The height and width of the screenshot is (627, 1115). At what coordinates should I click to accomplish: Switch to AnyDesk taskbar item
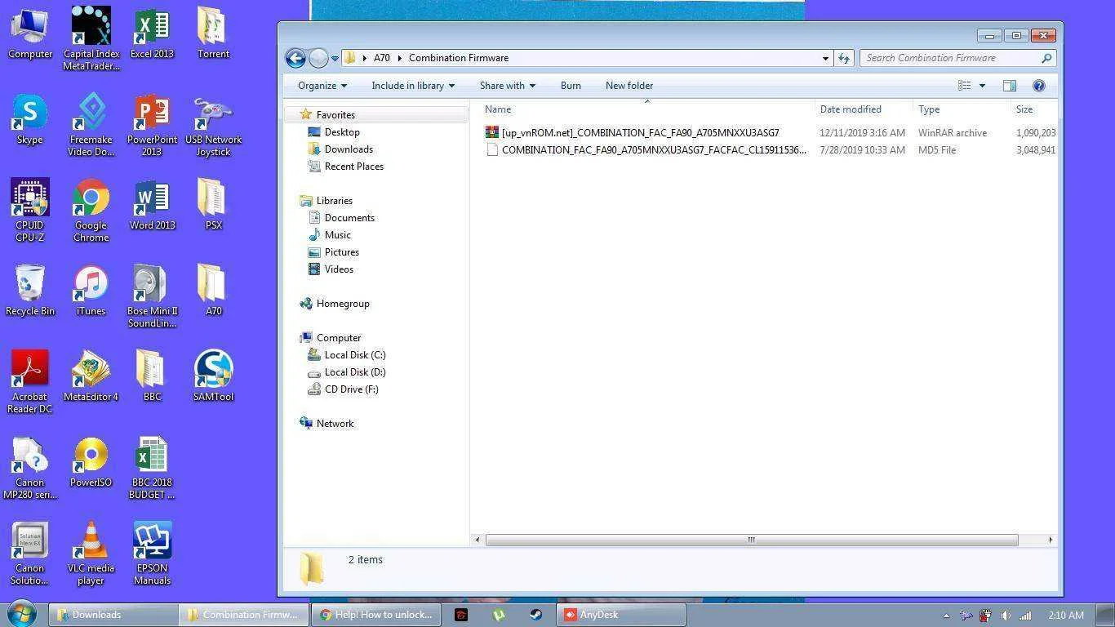(621, 615)
